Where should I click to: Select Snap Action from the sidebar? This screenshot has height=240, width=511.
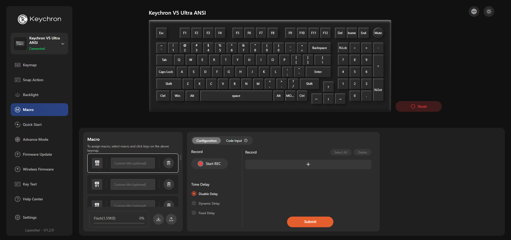(x=32, y=80)
